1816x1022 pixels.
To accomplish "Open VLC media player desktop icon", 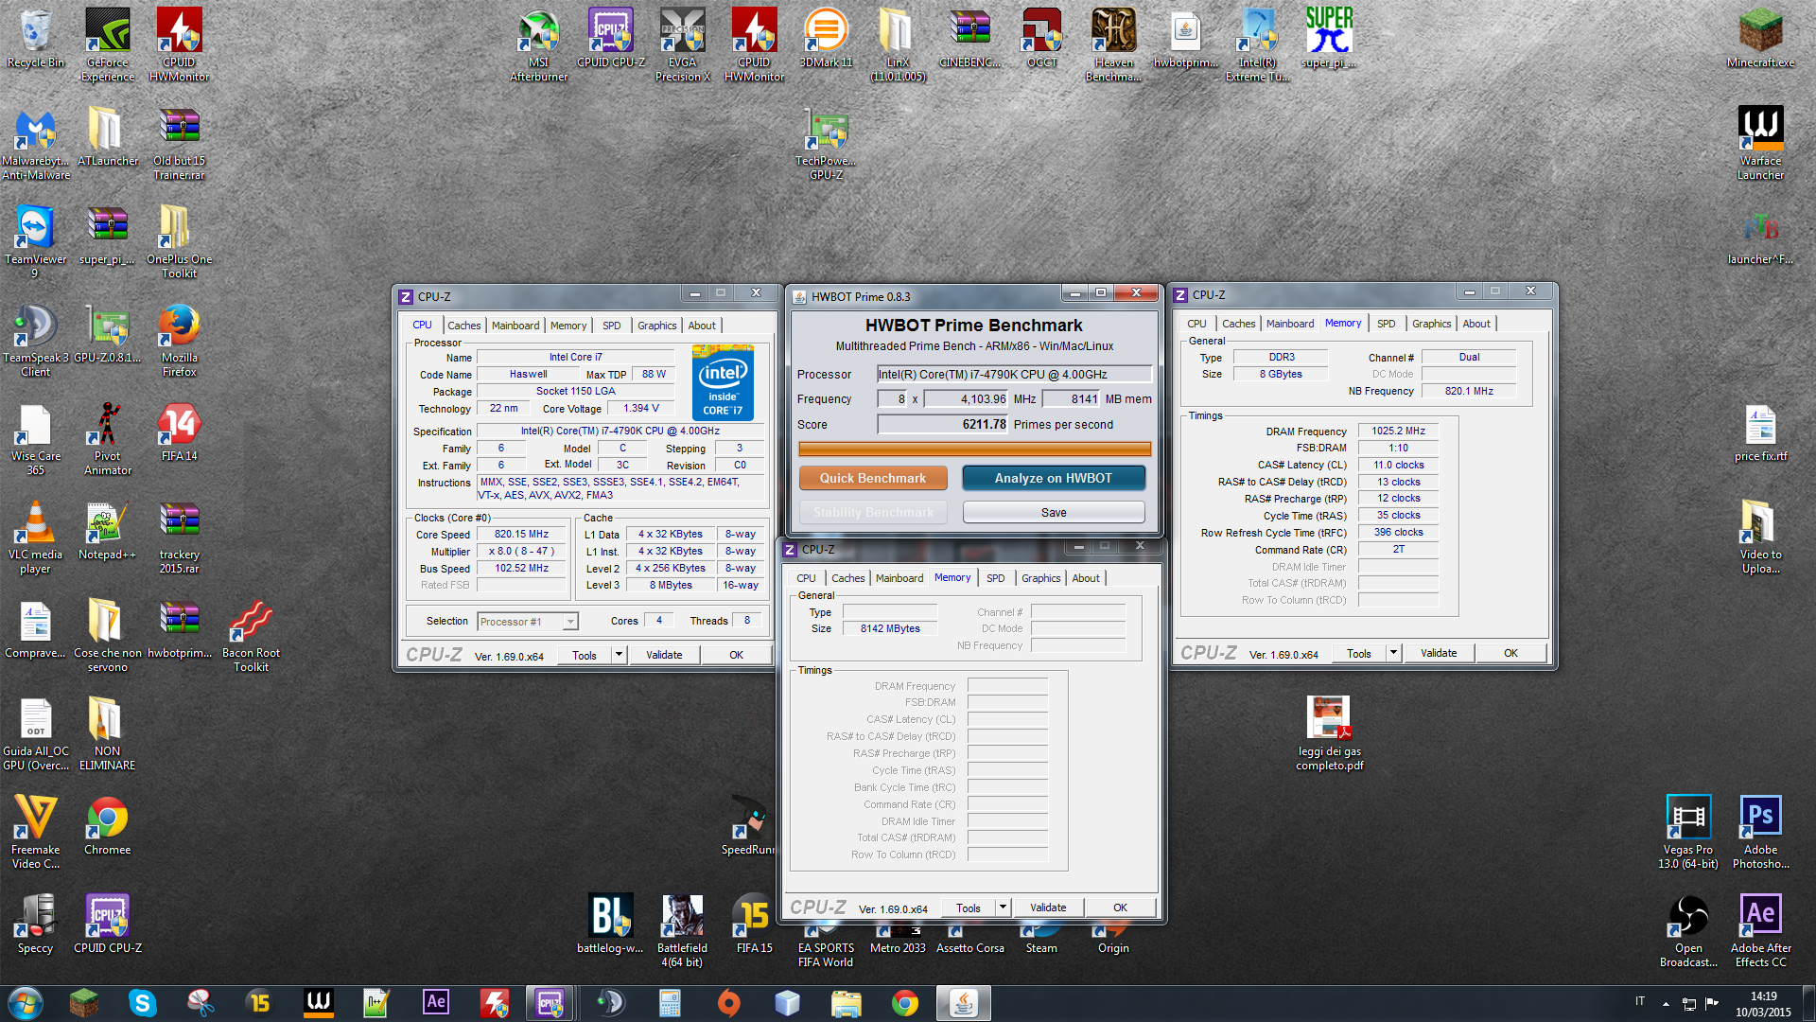I will coord(36,537).
